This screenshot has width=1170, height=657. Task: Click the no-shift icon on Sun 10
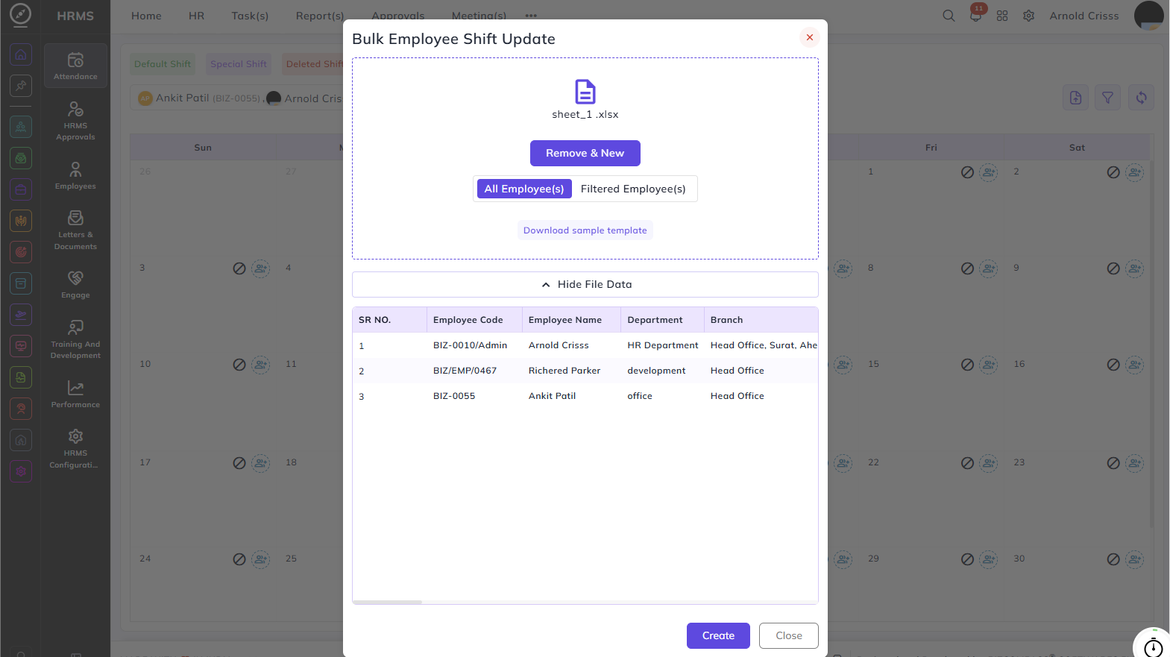coord(239,365)
